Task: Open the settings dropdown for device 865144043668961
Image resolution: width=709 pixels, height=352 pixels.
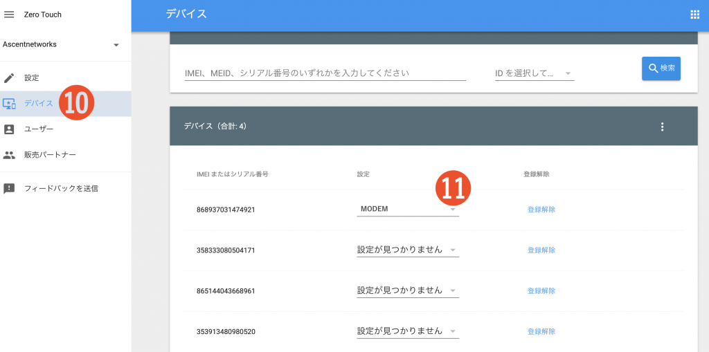Action: tap(408, 290)
